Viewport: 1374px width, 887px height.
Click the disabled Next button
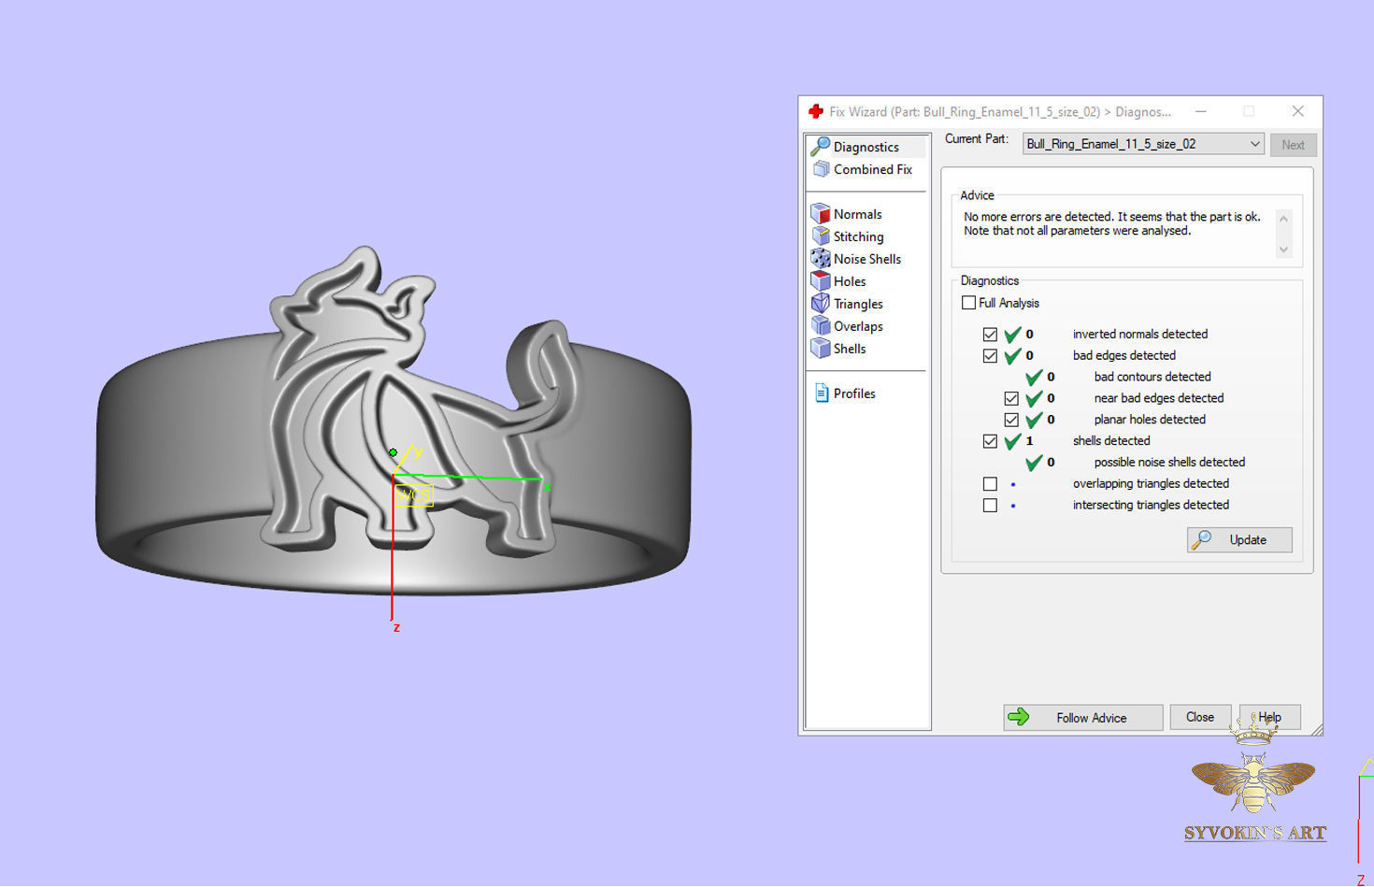click(1293, 145)
